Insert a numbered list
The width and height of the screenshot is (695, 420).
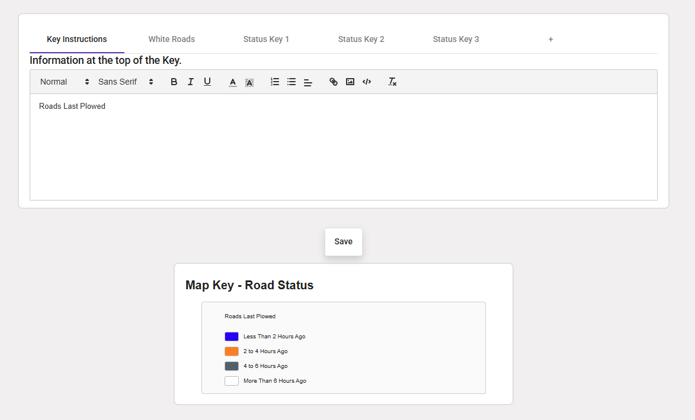275,82
